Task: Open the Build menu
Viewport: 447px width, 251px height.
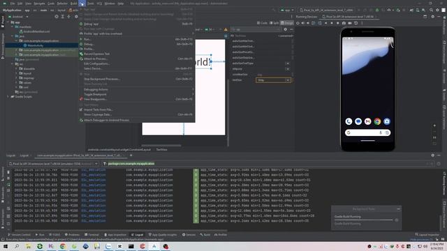Action: click(73, 3)
